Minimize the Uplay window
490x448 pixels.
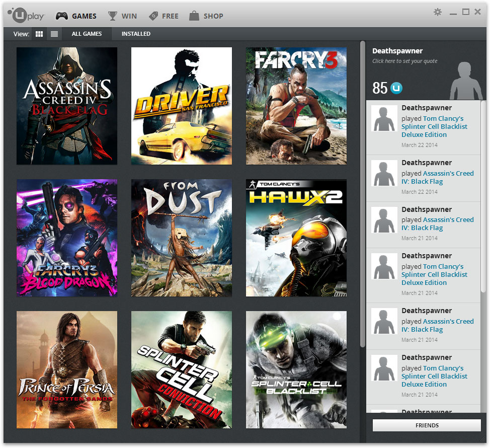(453, 14)
